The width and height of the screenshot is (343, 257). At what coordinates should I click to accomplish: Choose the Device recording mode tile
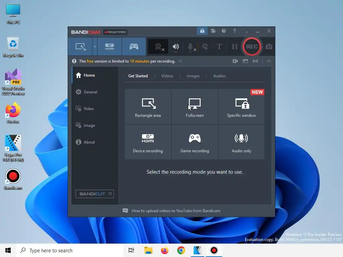coord(148,142)
